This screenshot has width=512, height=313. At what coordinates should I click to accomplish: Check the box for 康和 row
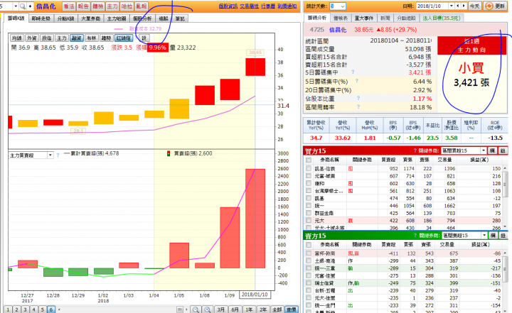[x=308, y=184]
